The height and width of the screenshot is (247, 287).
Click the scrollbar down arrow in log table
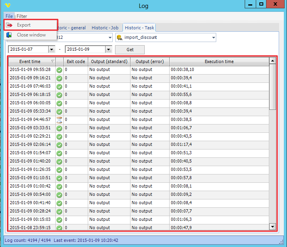272,226
